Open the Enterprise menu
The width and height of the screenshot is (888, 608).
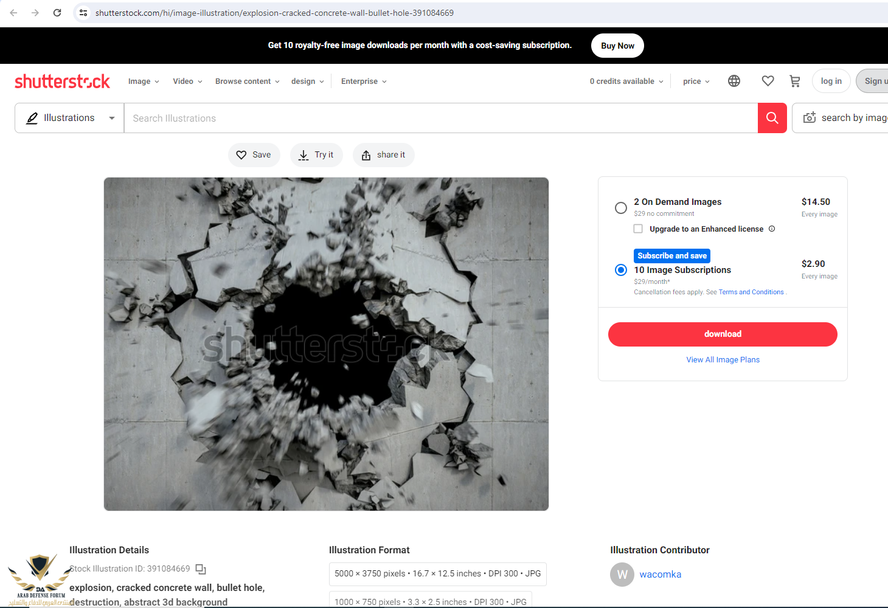coord(363,81)
